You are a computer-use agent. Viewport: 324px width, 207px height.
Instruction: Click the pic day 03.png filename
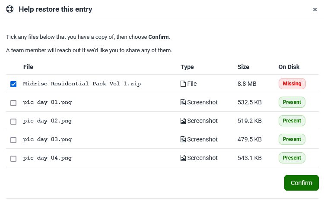tap(48, 140)
